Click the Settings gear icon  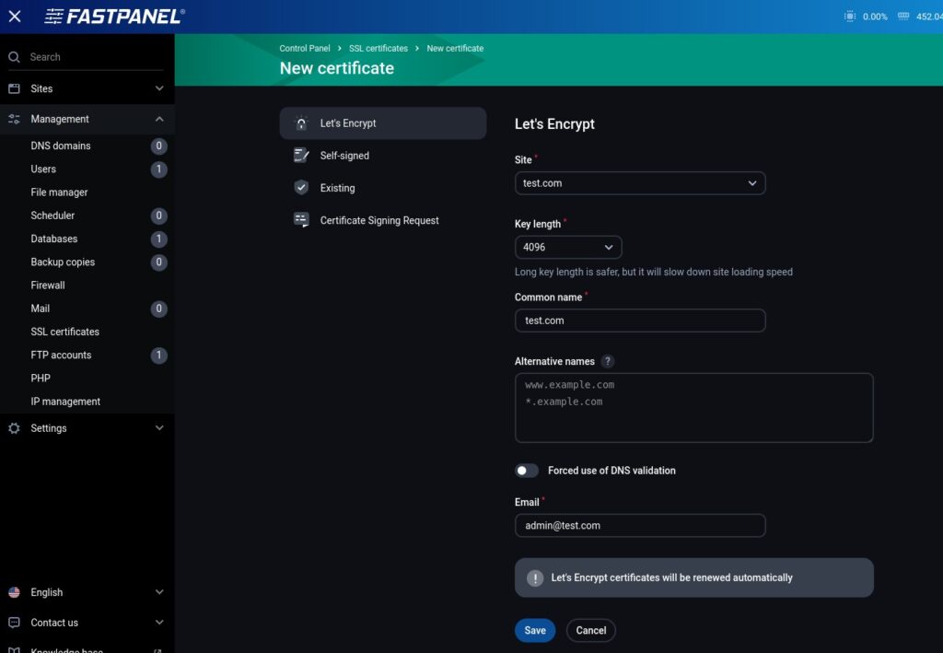(14, 428)
